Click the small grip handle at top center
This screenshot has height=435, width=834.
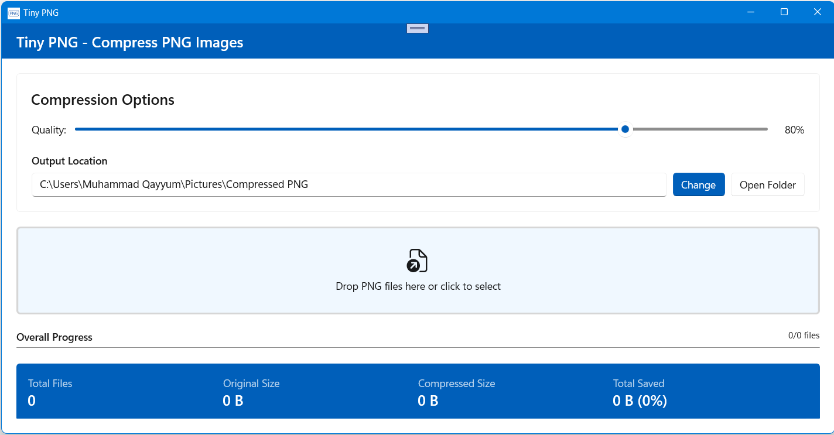(x=418, y=28)
